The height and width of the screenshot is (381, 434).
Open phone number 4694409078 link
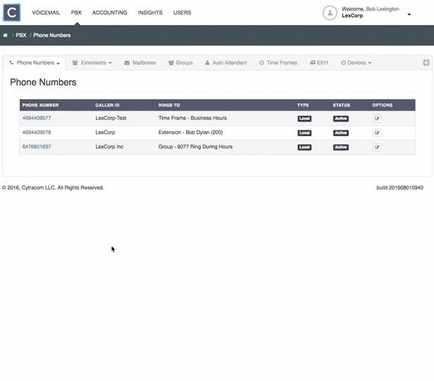[x=37, y=133]
